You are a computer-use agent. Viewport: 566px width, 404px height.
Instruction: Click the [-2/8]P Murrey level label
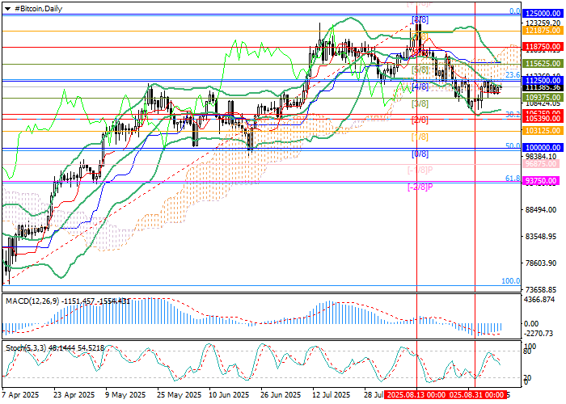pos(420,187)
